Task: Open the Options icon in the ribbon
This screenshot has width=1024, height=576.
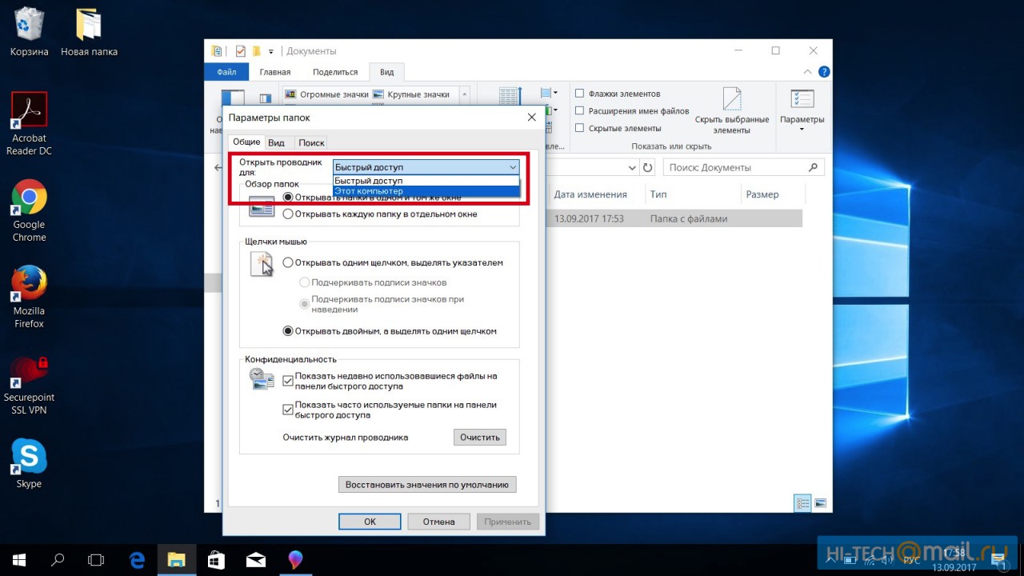Action: [802, 100]
